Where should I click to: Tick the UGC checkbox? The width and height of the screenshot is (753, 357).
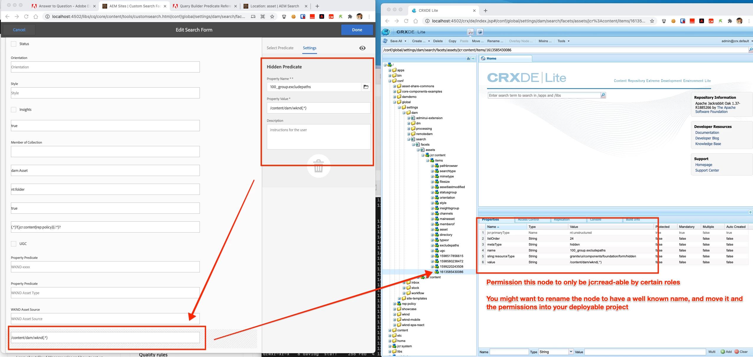coord(14,244)
